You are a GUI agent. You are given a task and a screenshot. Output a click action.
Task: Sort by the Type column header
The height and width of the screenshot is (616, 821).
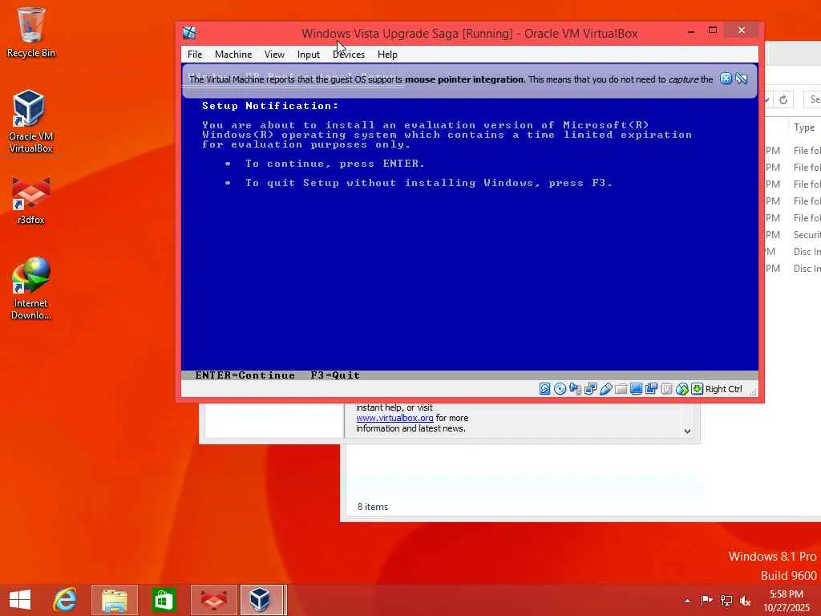(804, 128)
